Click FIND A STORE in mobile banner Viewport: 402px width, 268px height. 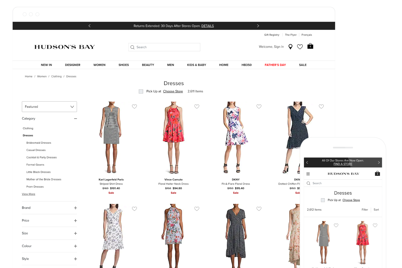343,164
